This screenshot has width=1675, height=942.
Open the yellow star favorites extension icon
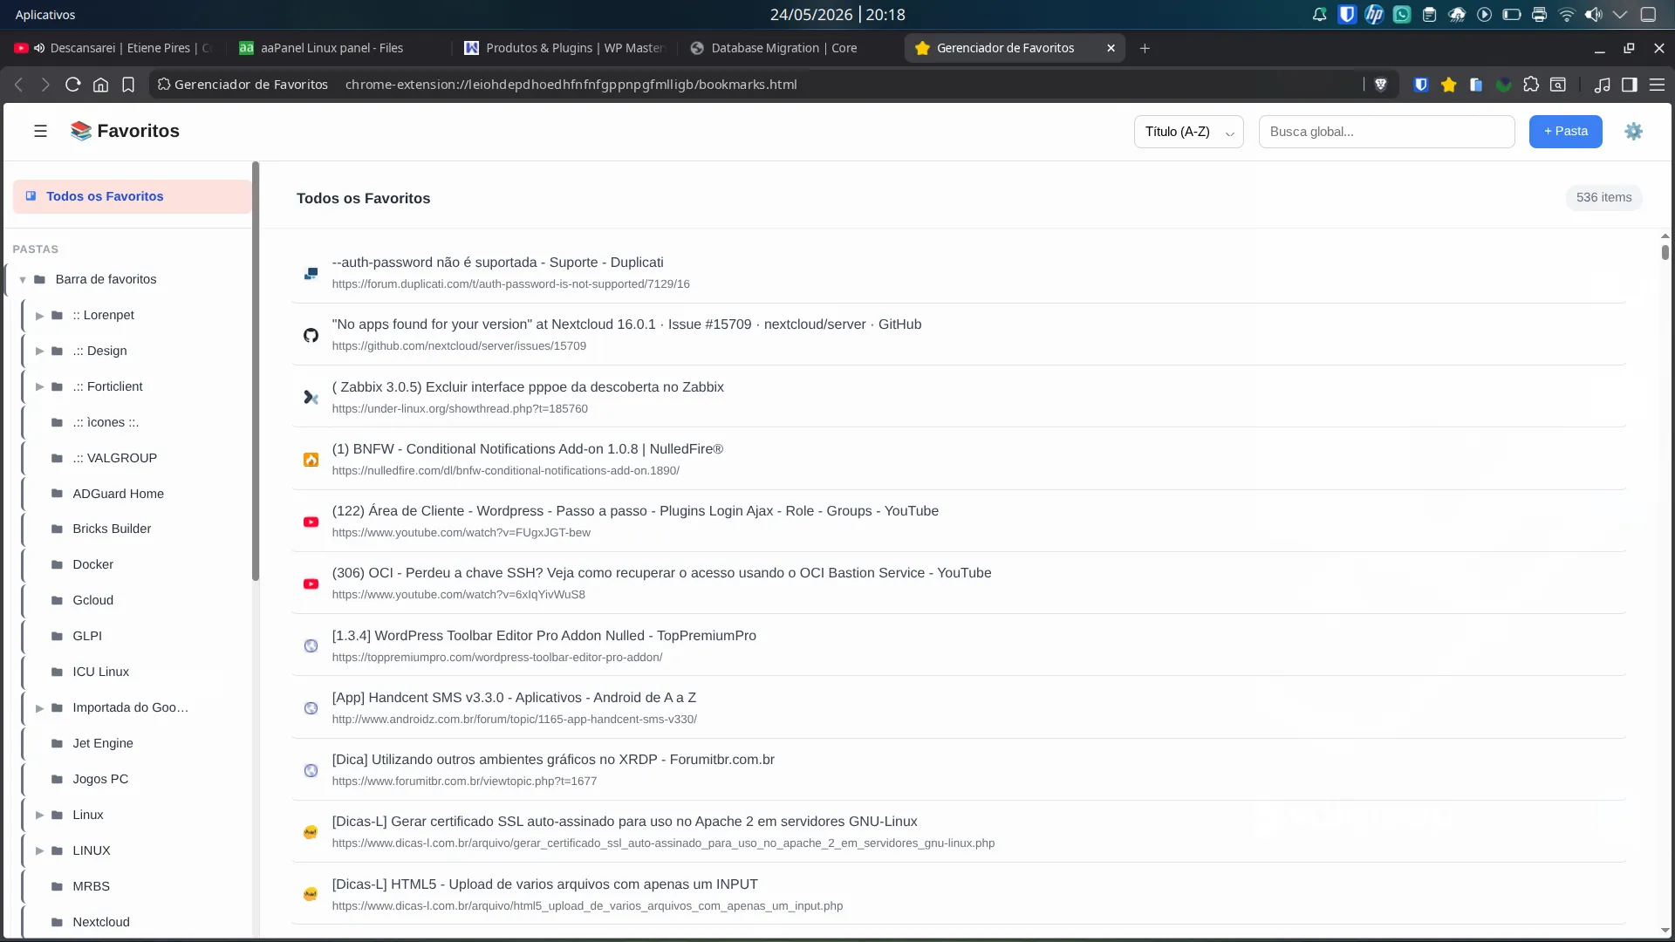(1448, 85)
